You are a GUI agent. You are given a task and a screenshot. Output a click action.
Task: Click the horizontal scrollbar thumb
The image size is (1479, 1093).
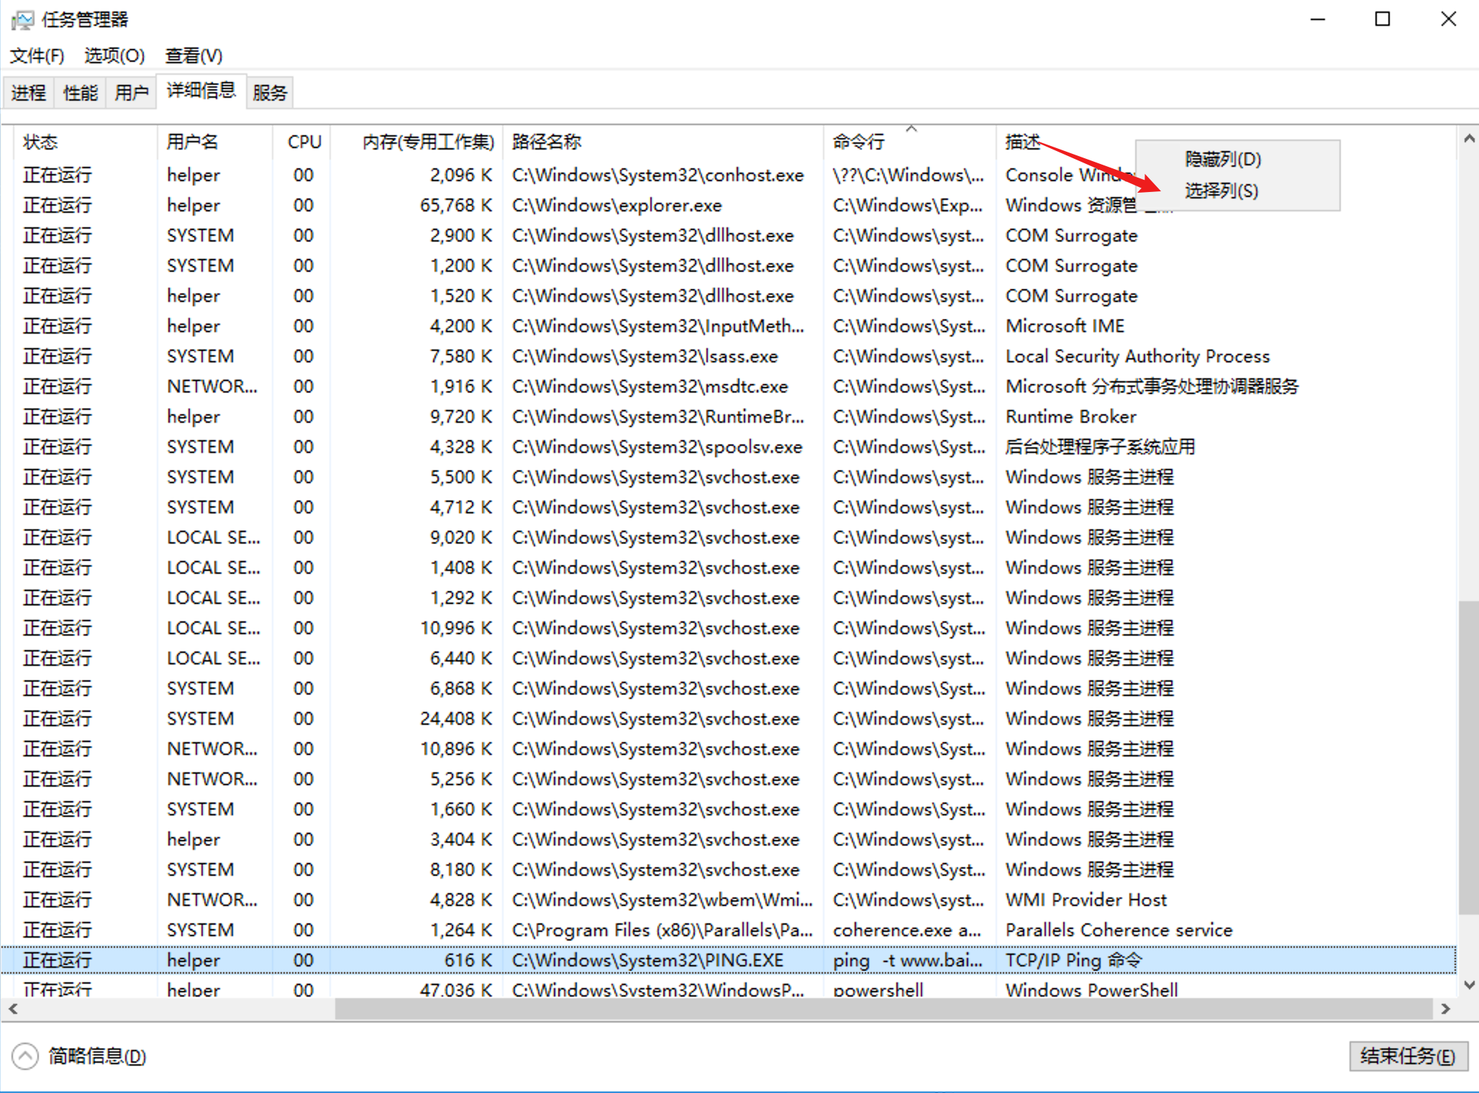click(x=883, y=1009)
